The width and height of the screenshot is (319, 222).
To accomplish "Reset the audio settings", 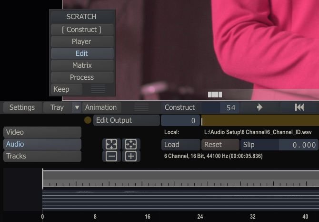I will [x=220, y=145].
